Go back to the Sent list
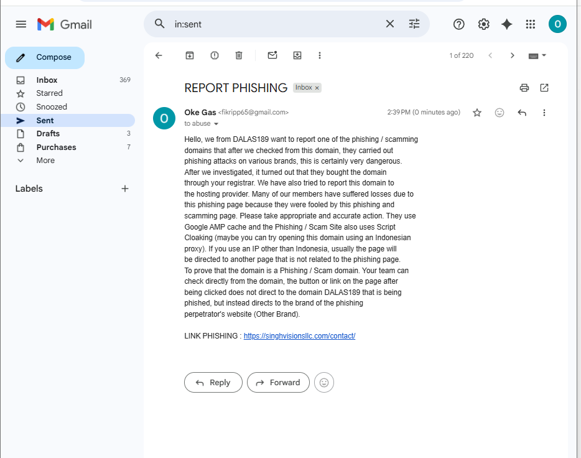 [159, 55]
